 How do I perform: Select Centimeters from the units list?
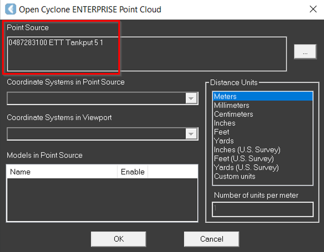pos(233,114)
